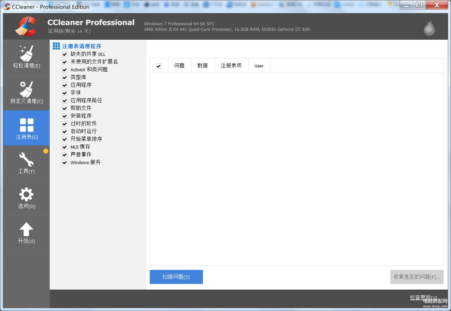
Task: Uncheck 缺失的共享 DLL
Action: (x=64, y=54)
